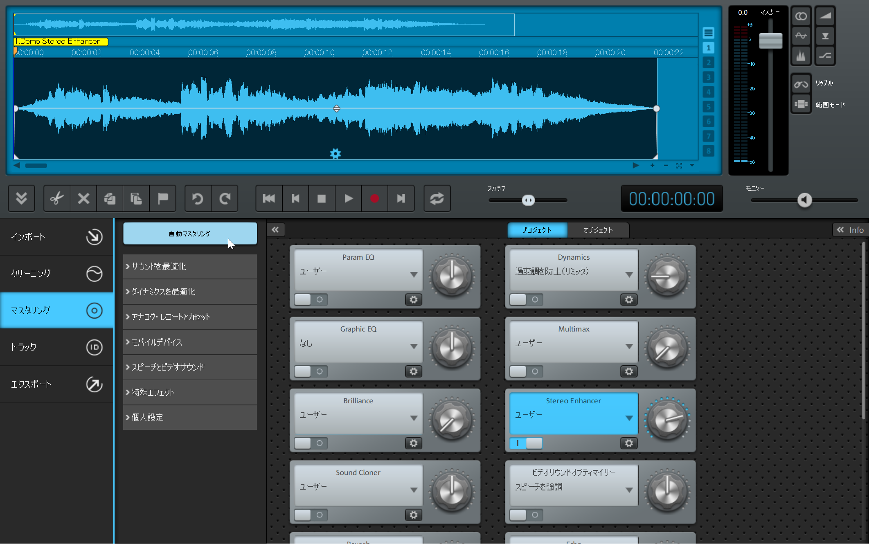Click the copy toolbar icon

point(110,199)
